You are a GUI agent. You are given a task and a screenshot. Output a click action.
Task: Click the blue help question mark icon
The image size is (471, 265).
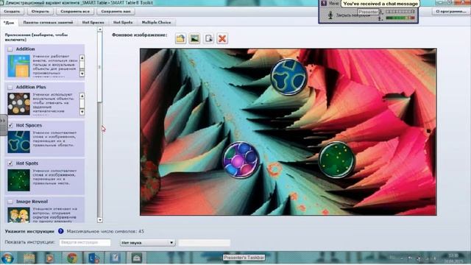(x=60, y=231)
